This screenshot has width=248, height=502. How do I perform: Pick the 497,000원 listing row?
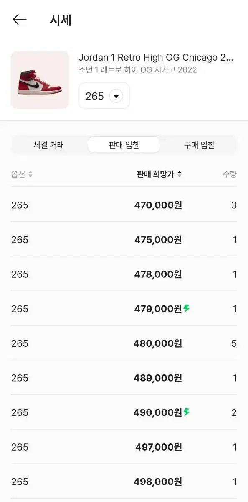(124, 447)
